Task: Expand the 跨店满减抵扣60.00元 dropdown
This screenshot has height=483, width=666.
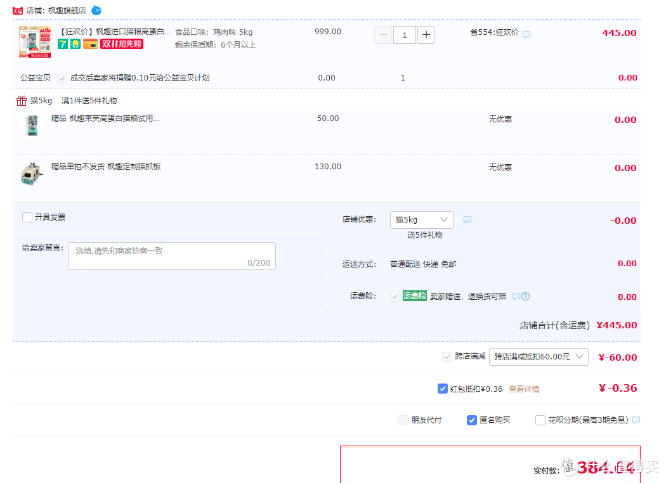Action: tap(539, 357)
